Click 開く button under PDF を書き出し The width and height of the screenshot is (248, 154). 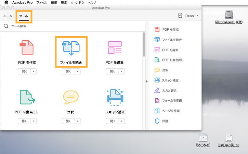tap(24, 121)
